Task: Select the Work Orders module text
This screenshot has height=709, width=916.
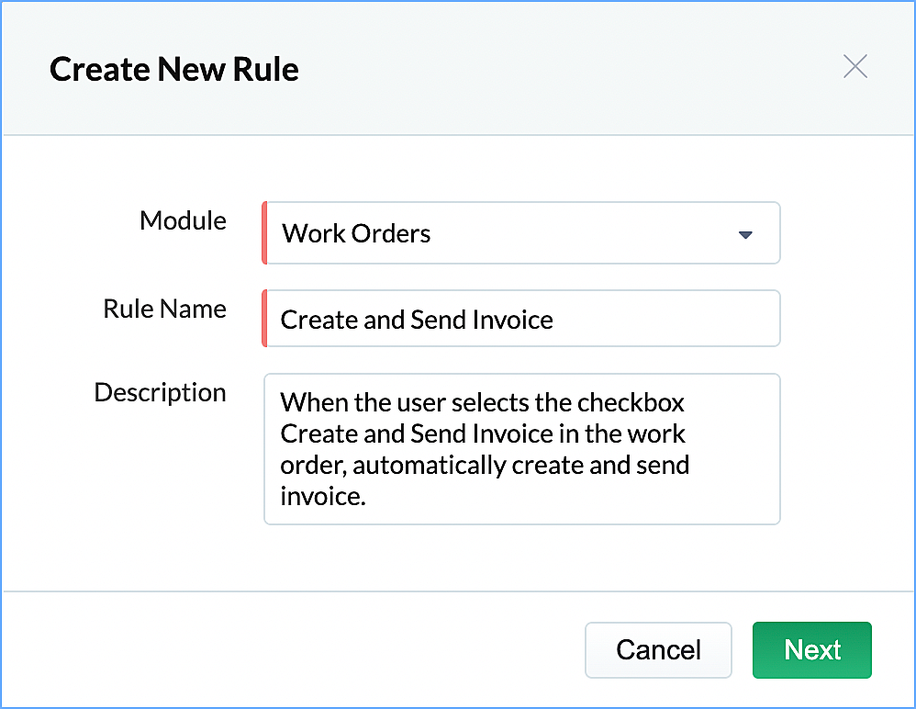Action: pyautogui.click(x=356, y=234)
